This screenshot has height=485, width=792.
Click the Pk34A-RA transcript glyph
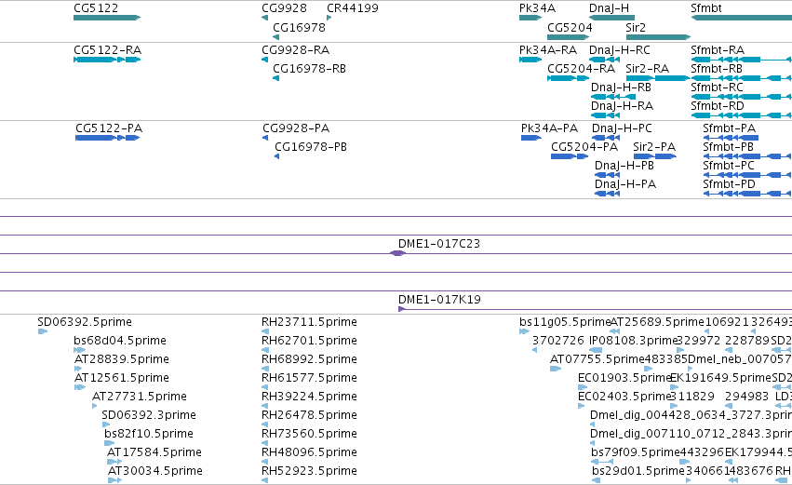point(530,60)
